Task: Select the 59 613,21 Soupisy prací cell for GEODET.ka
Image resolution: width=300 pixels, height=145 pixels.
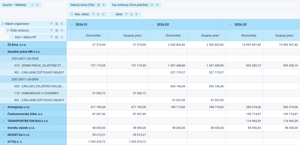Action: pos(127,135)
